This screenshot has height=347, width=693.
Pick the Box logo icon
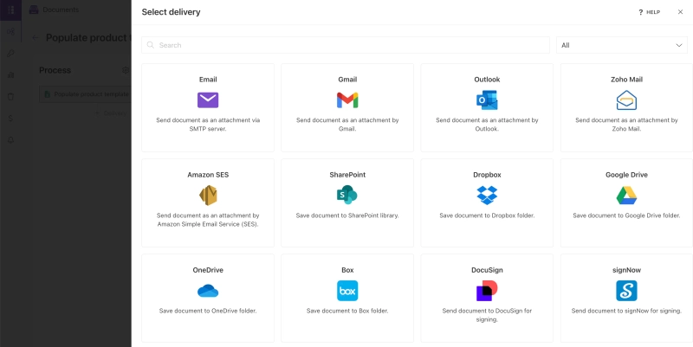[x=347, y=291]
